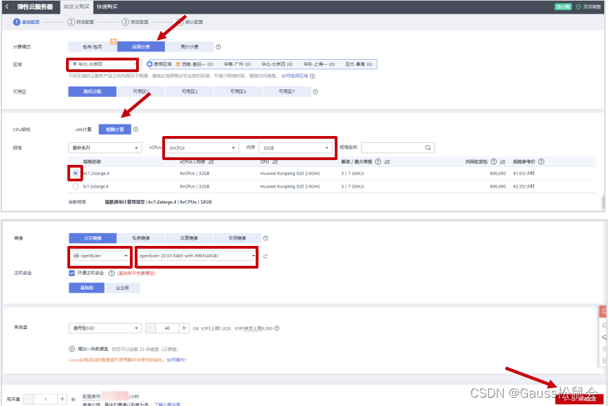This screenshot has height=406, width=609.
Task: Click the back arrow beside 弹性云服务器
Action: tap(7, 7)
